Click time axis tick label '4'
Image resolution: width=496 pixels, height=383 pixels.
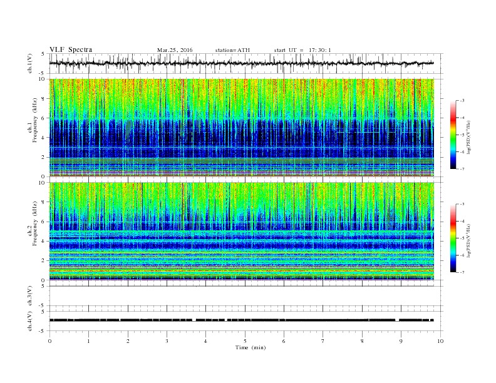(205, 341)
